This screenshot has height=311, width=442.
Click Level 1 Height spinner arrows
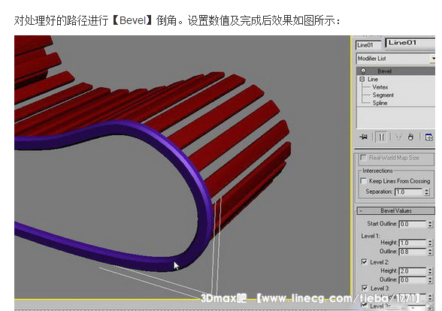point(430,243)
